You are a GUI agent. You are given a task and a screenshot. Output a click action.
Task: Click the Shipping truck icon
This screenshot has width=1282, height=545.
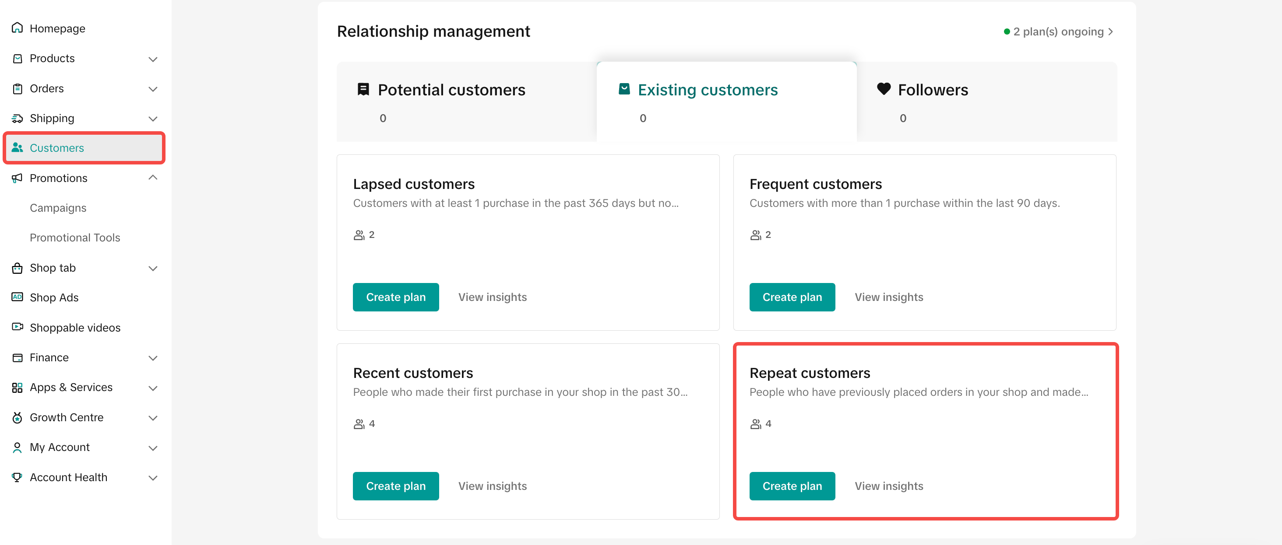click(x=18, y=119)
